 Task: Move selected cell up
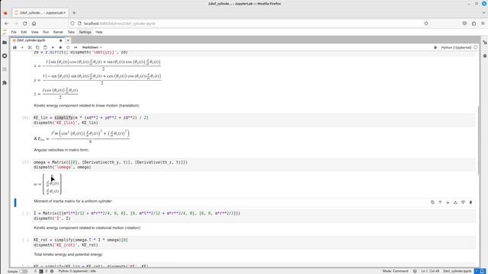[x=440, y=202]
